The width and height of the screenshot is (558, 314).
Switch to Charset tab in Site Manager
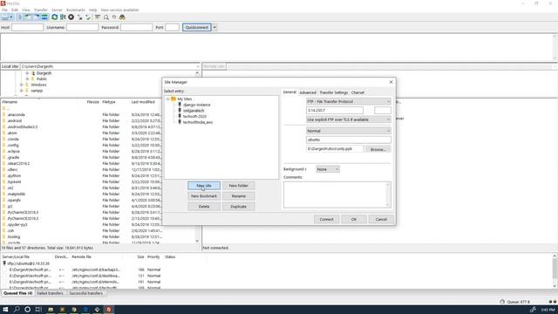click(357, 92)
